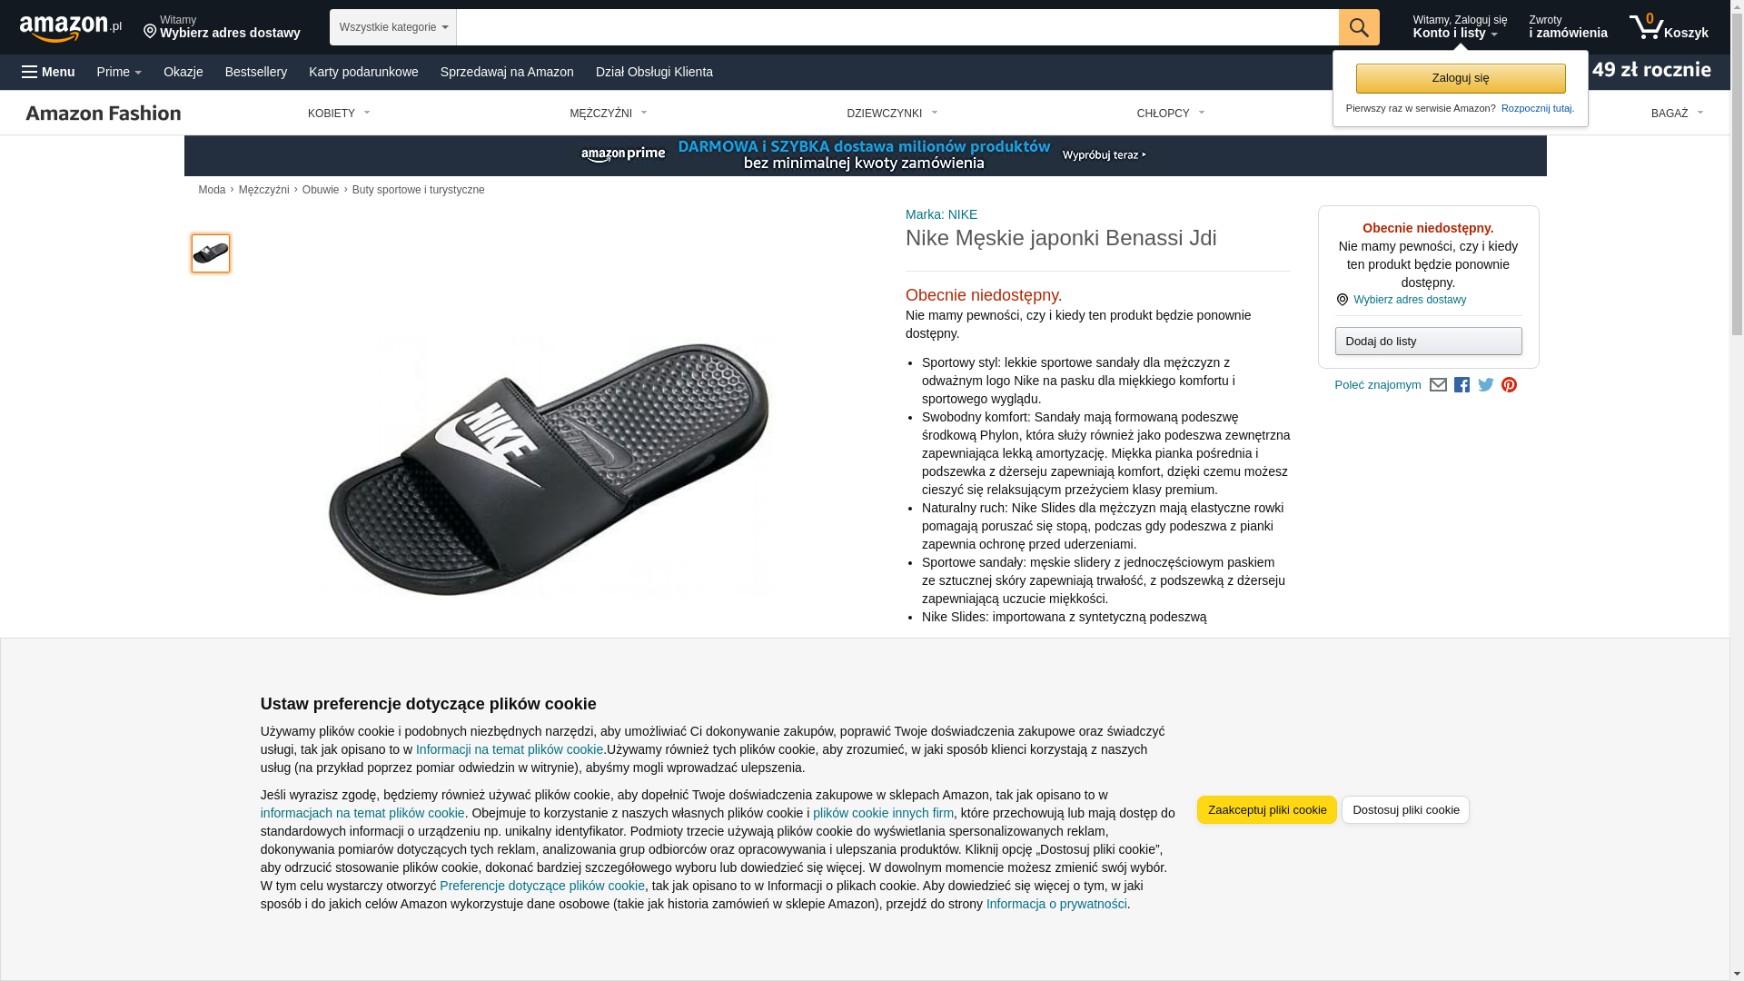Click Dodaj do listy button
1744x981 pixels.
pyautogui.click(x=1429, y=342)
